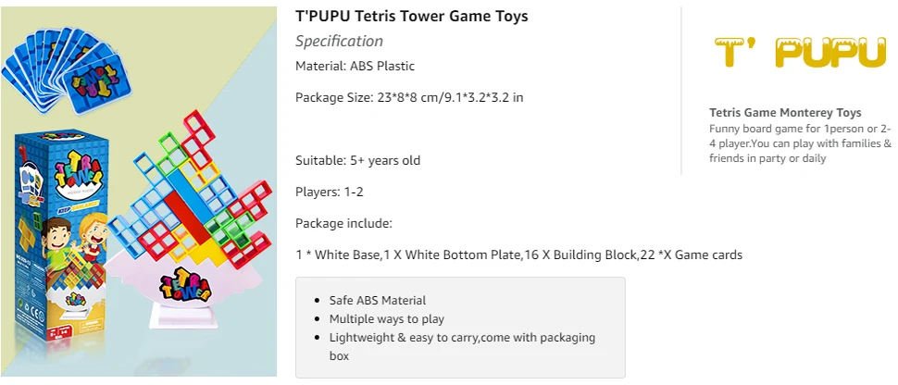Click the Package Size specification text
Image resolution: width=898 pixels, height=385 pixels.
409,97
